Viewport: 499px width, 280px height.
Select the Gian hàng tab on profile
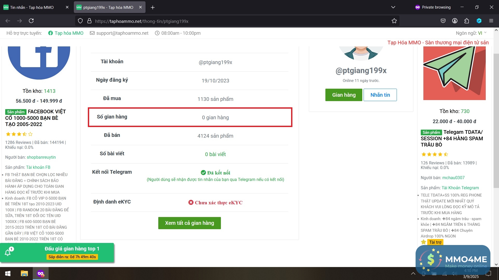coord(344,95)
